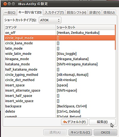Screen dimensions: 119x137
Task: Select the katakana_mode row
Action: coord(59,64)
